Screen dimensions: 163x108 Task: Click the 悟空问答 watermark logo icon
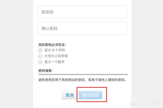pos(133,102)
